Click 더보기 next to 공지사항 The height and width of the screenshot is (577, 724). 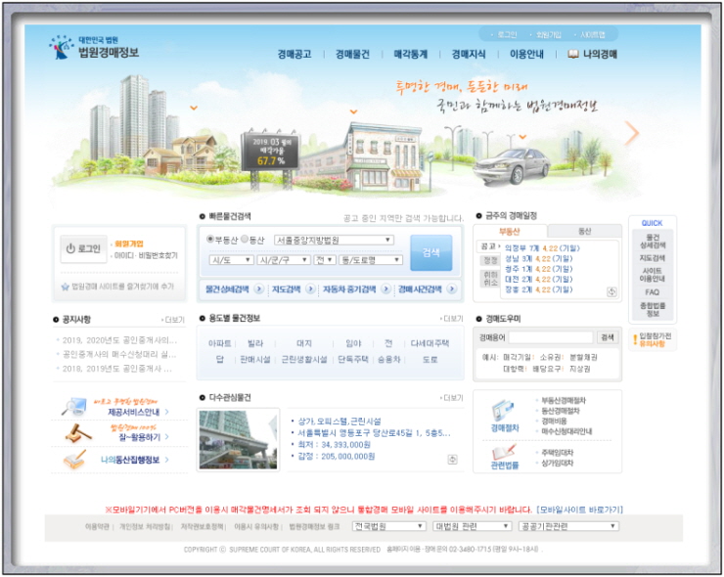(174, 320)
